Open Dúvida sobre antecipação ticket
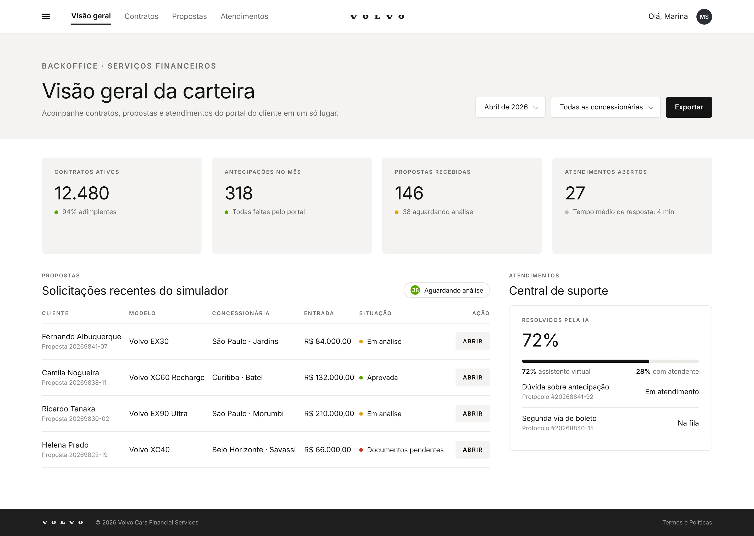Screen dimensions: 754x536 pos(610,392)
